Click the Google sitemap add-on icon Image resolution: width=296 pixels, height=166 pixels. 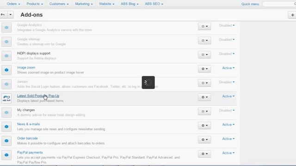[6, 41]
